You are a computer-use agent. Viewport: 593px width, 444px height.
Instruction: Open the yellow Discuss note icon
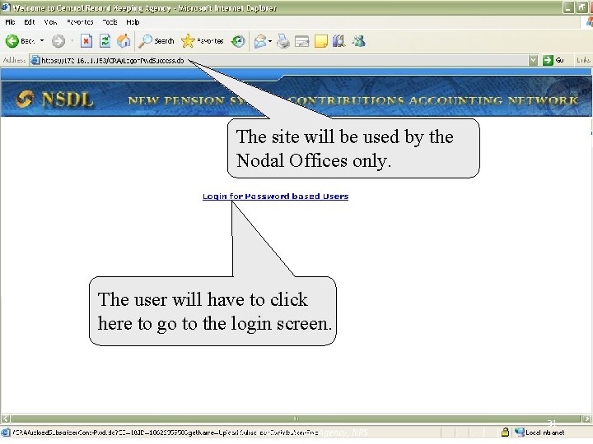coord(320,41)
